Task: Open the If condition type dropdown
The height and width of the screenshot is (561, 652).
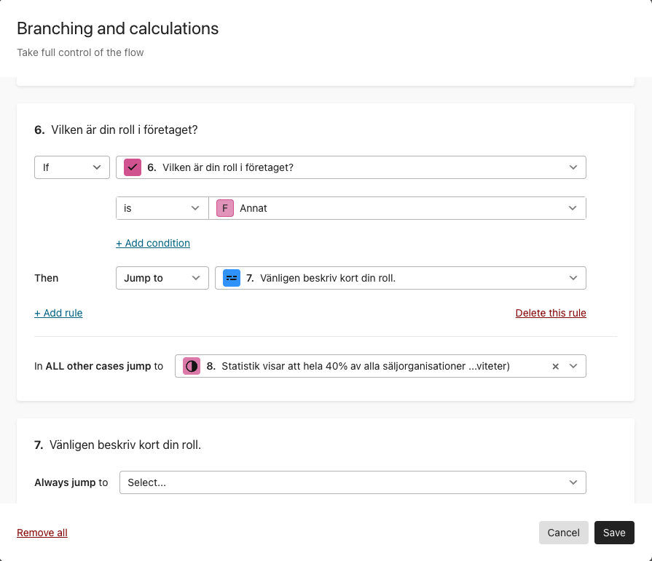Action: click(71, 167)
